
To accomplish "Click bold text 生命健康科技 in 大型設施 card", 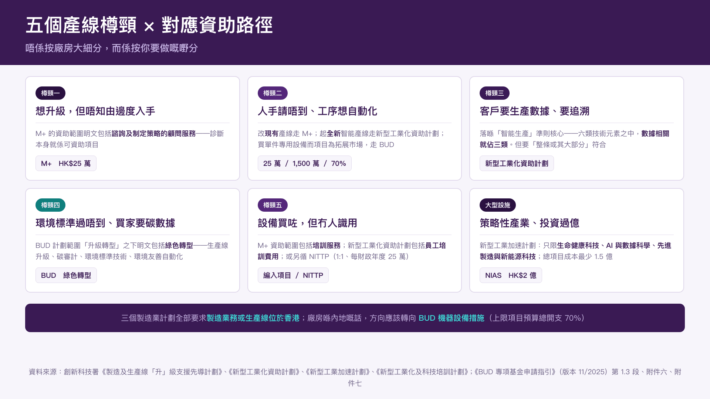I will 578,245.
